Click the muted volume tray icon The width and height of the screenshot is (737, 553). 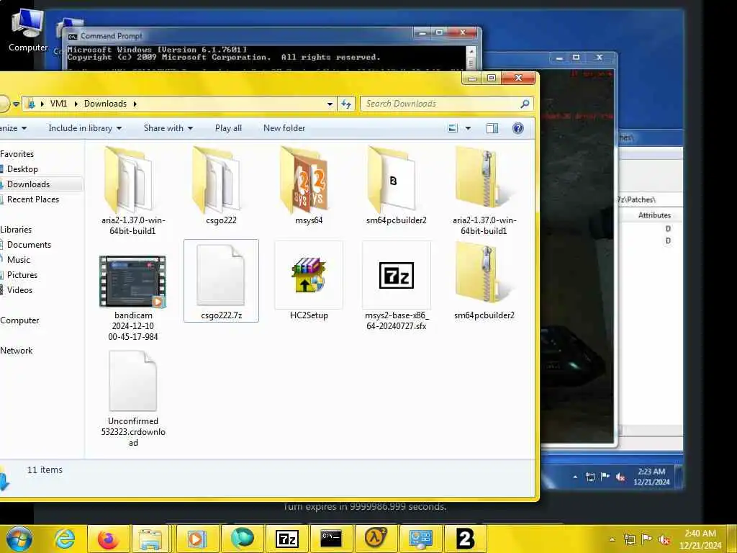coord(664,539)
